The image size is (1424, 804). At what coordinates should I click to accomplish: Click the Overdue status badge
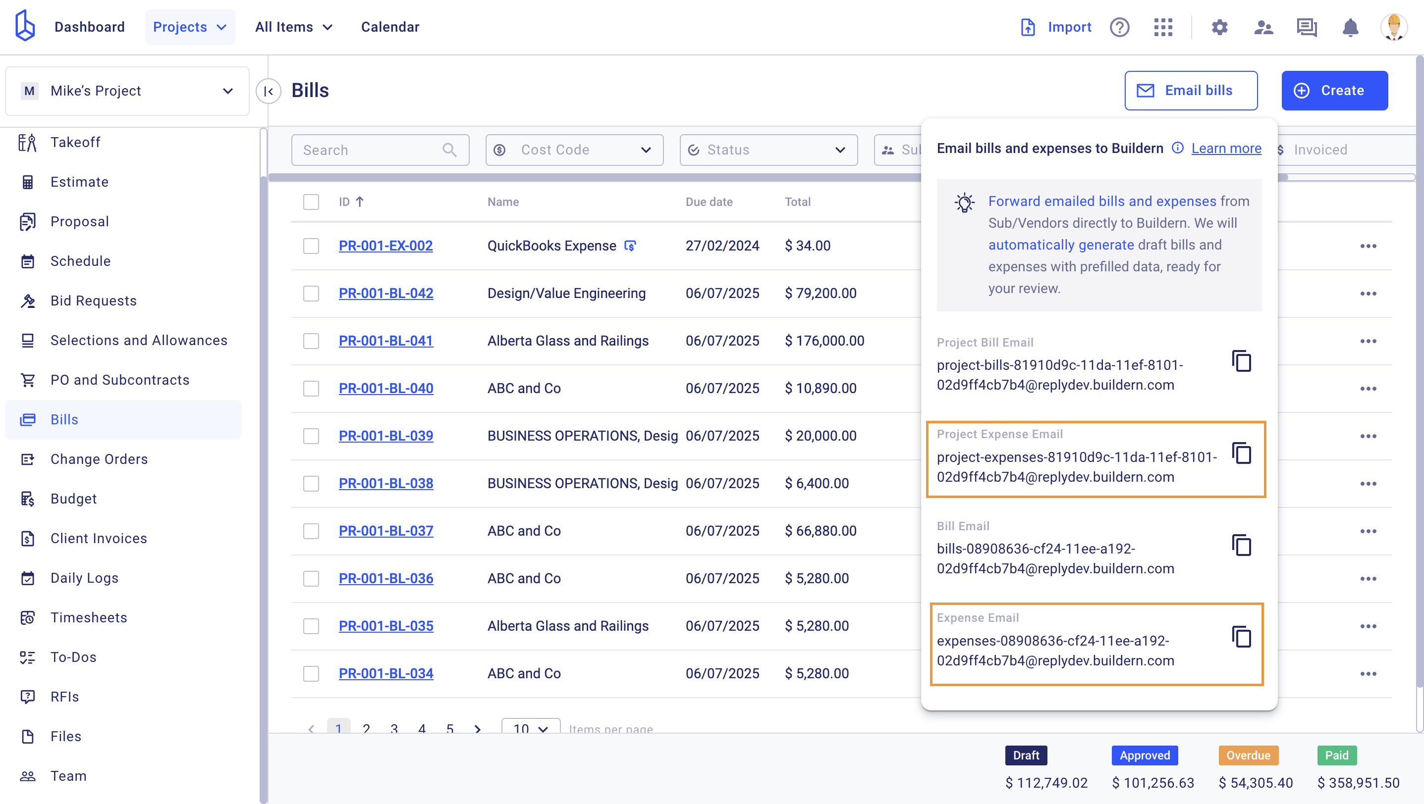[x=1248, y=755]
